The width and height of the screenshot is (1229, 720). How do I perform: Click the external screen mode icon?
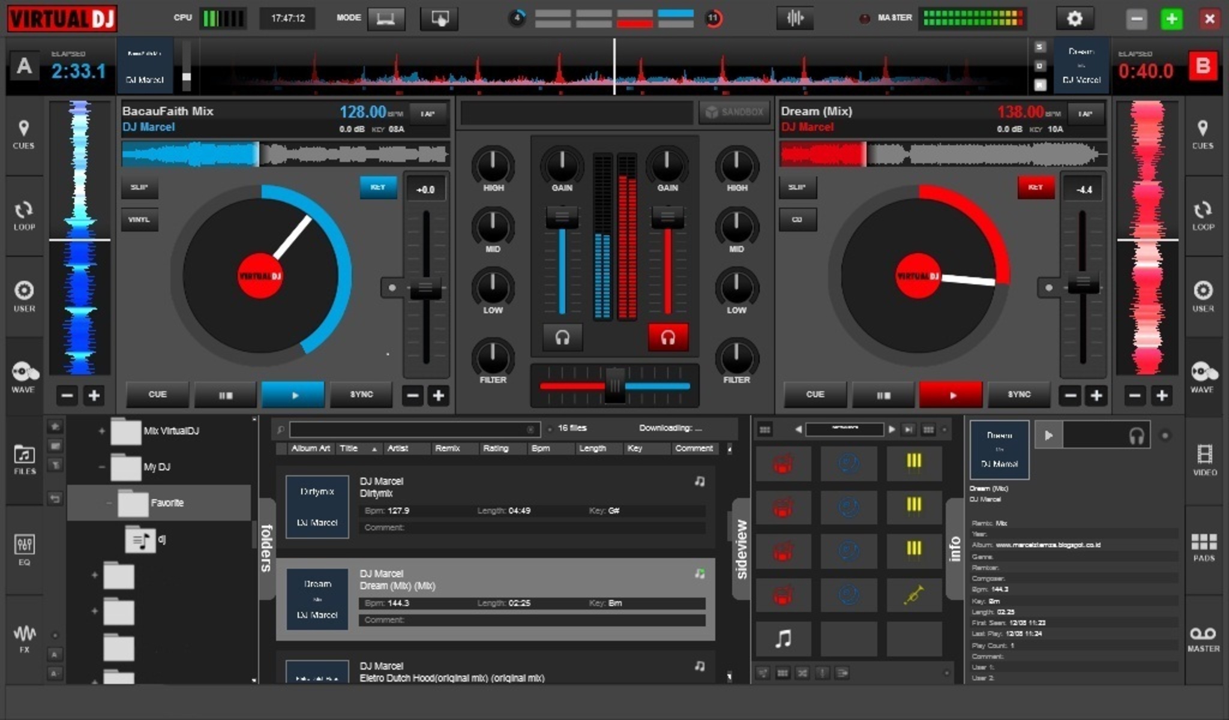click(x=439, y=19)
